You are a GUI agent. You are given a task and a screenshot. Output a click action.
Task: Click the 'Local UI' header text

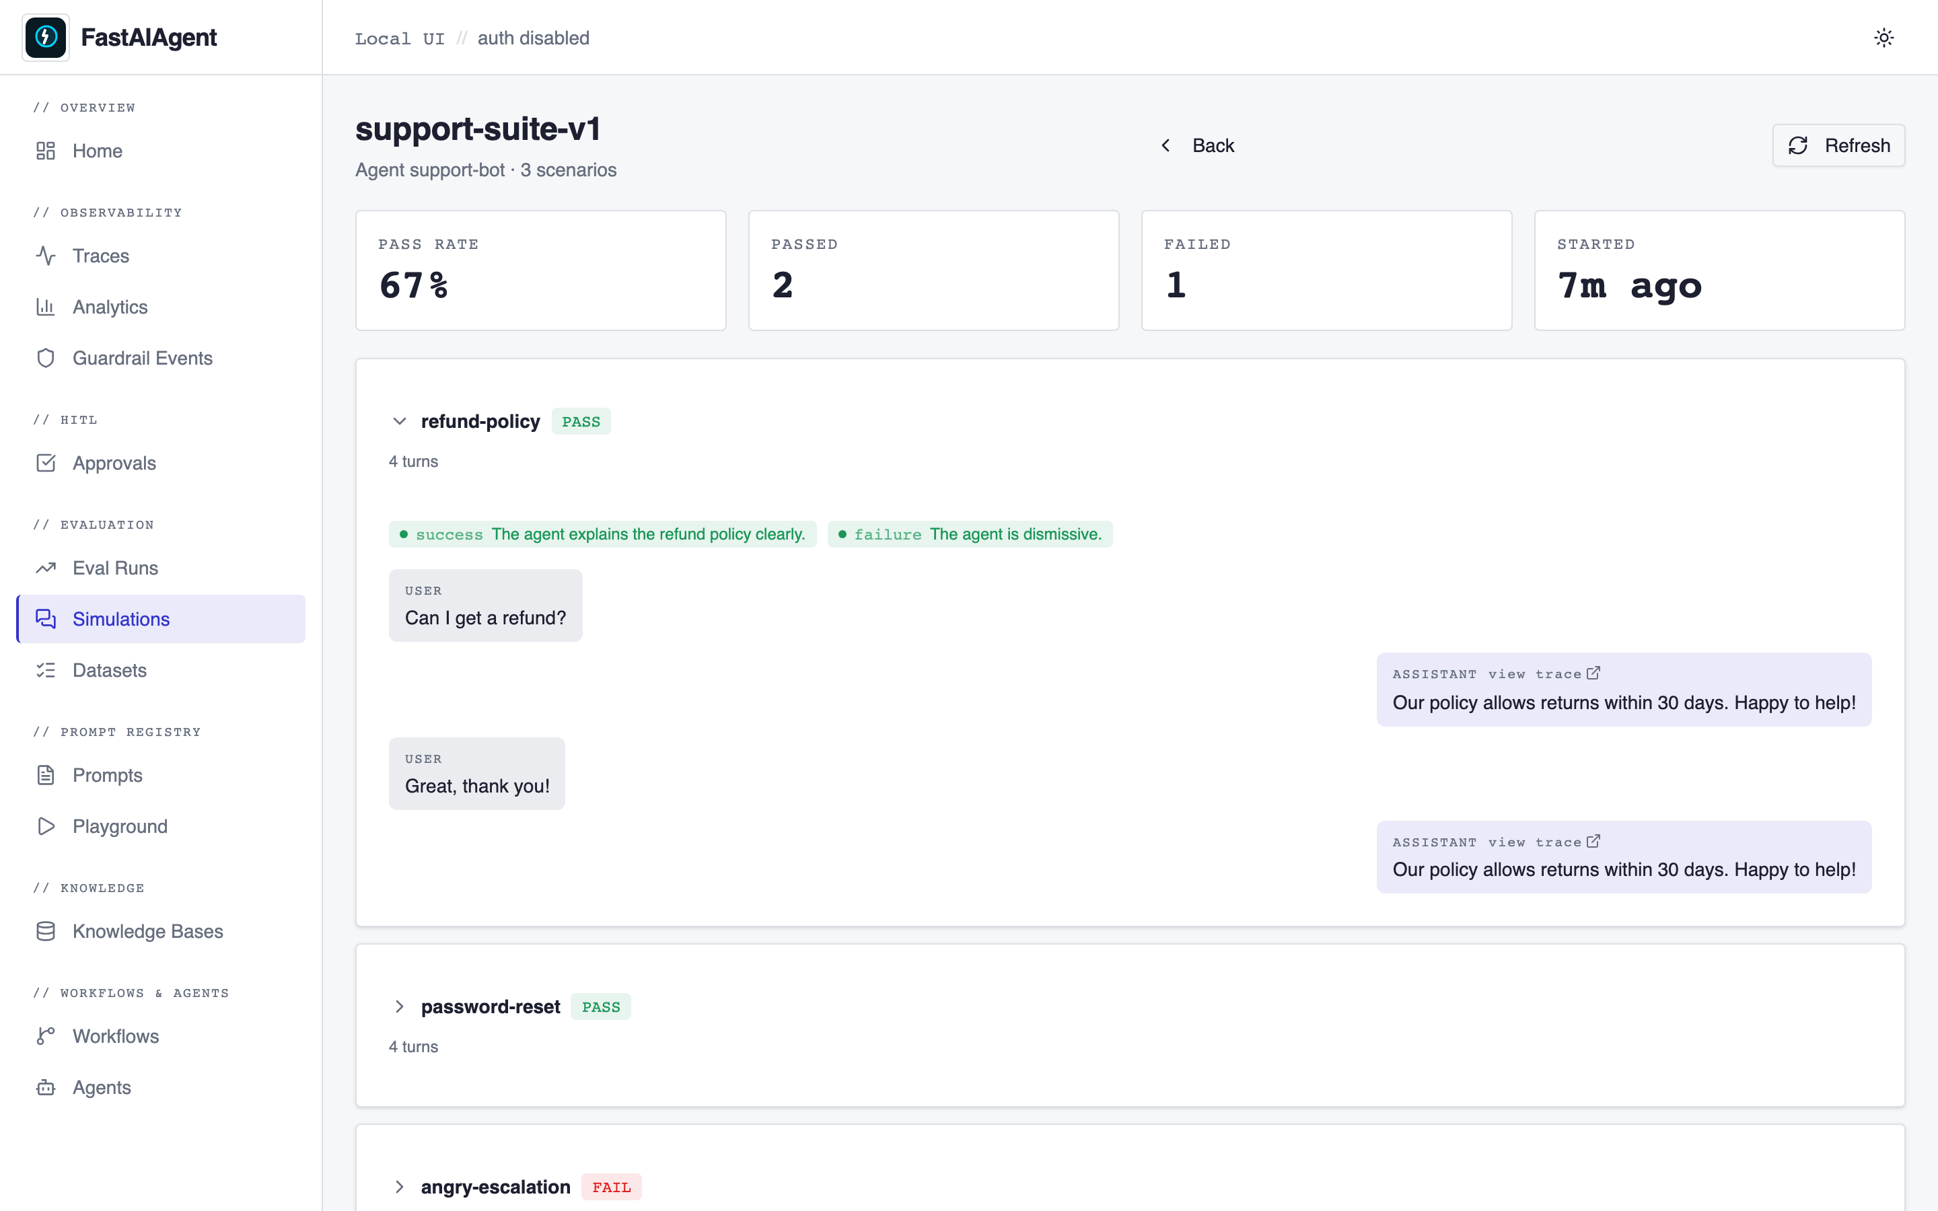pyautogui.click(x=400, y=38)
